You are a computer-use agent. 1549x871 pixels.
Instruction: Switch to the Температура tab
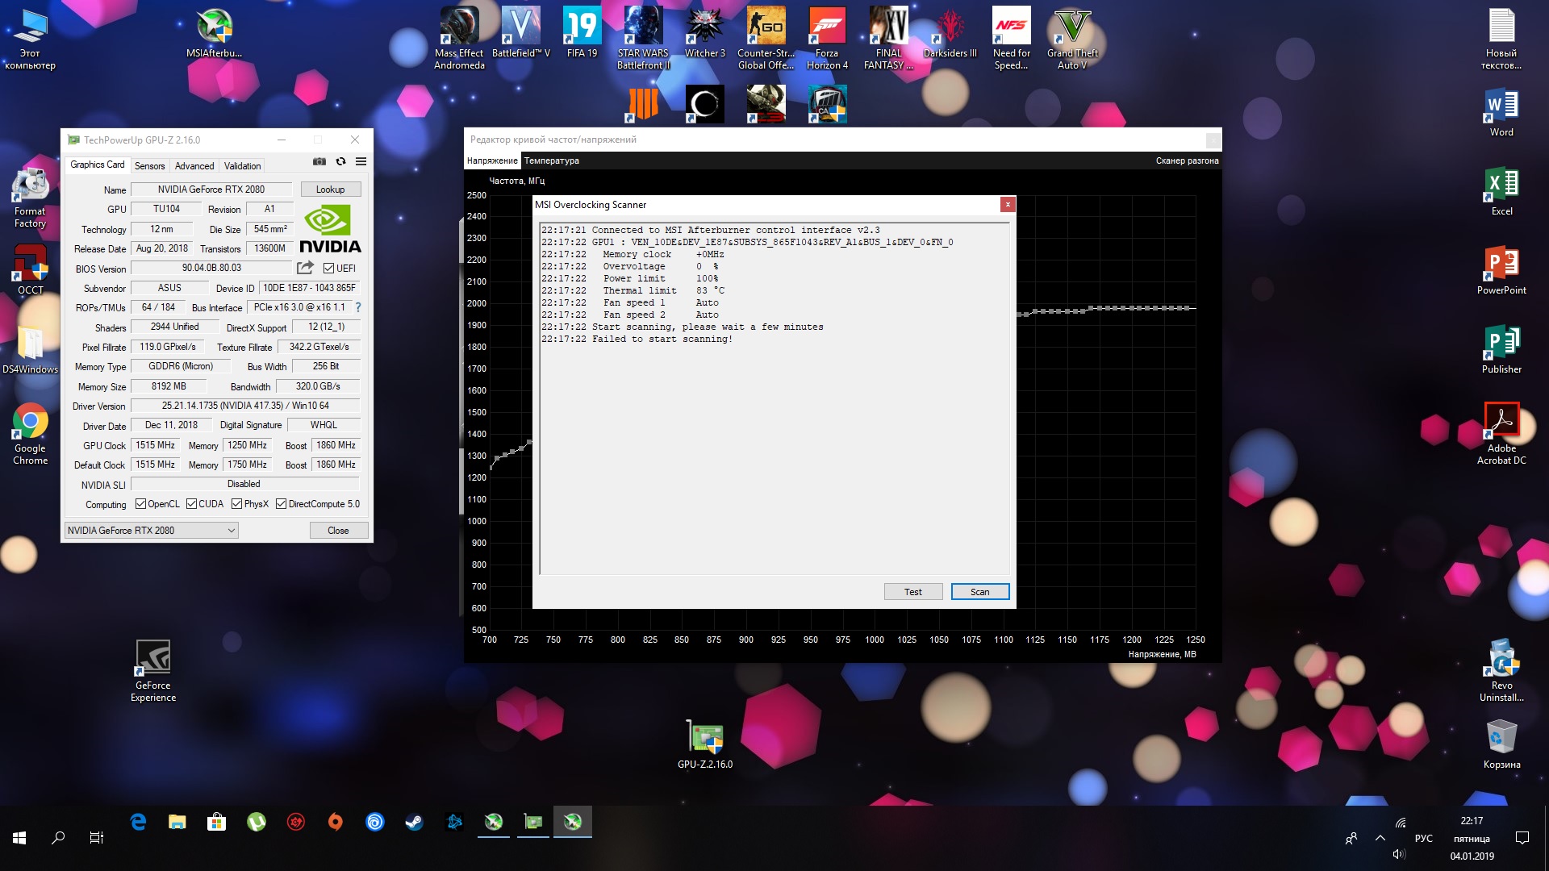coord(552,161)
